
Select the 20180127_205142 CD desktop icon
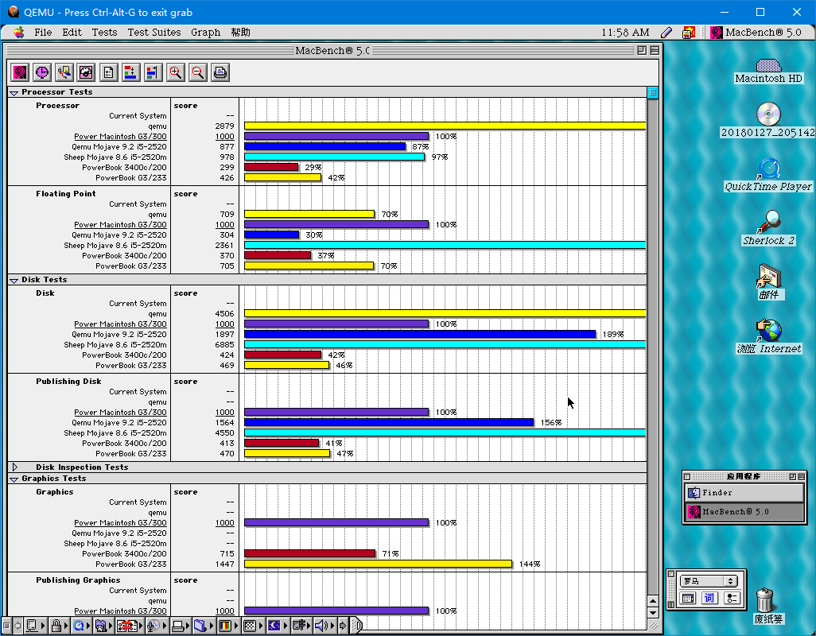(x=768, y=119)
